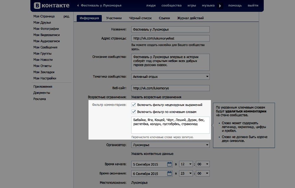Open the Организатор dropdown list
Screen dimensions: 295x188
(170, 145)
